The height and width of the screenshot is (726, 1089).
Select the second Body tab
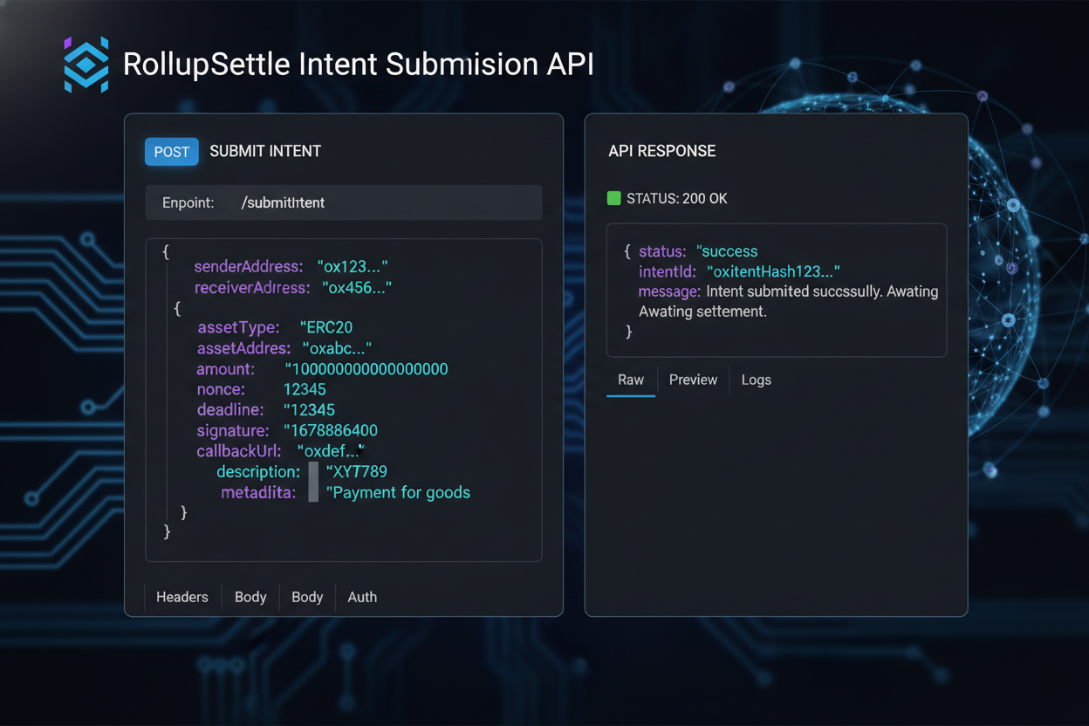coord(307,597)
